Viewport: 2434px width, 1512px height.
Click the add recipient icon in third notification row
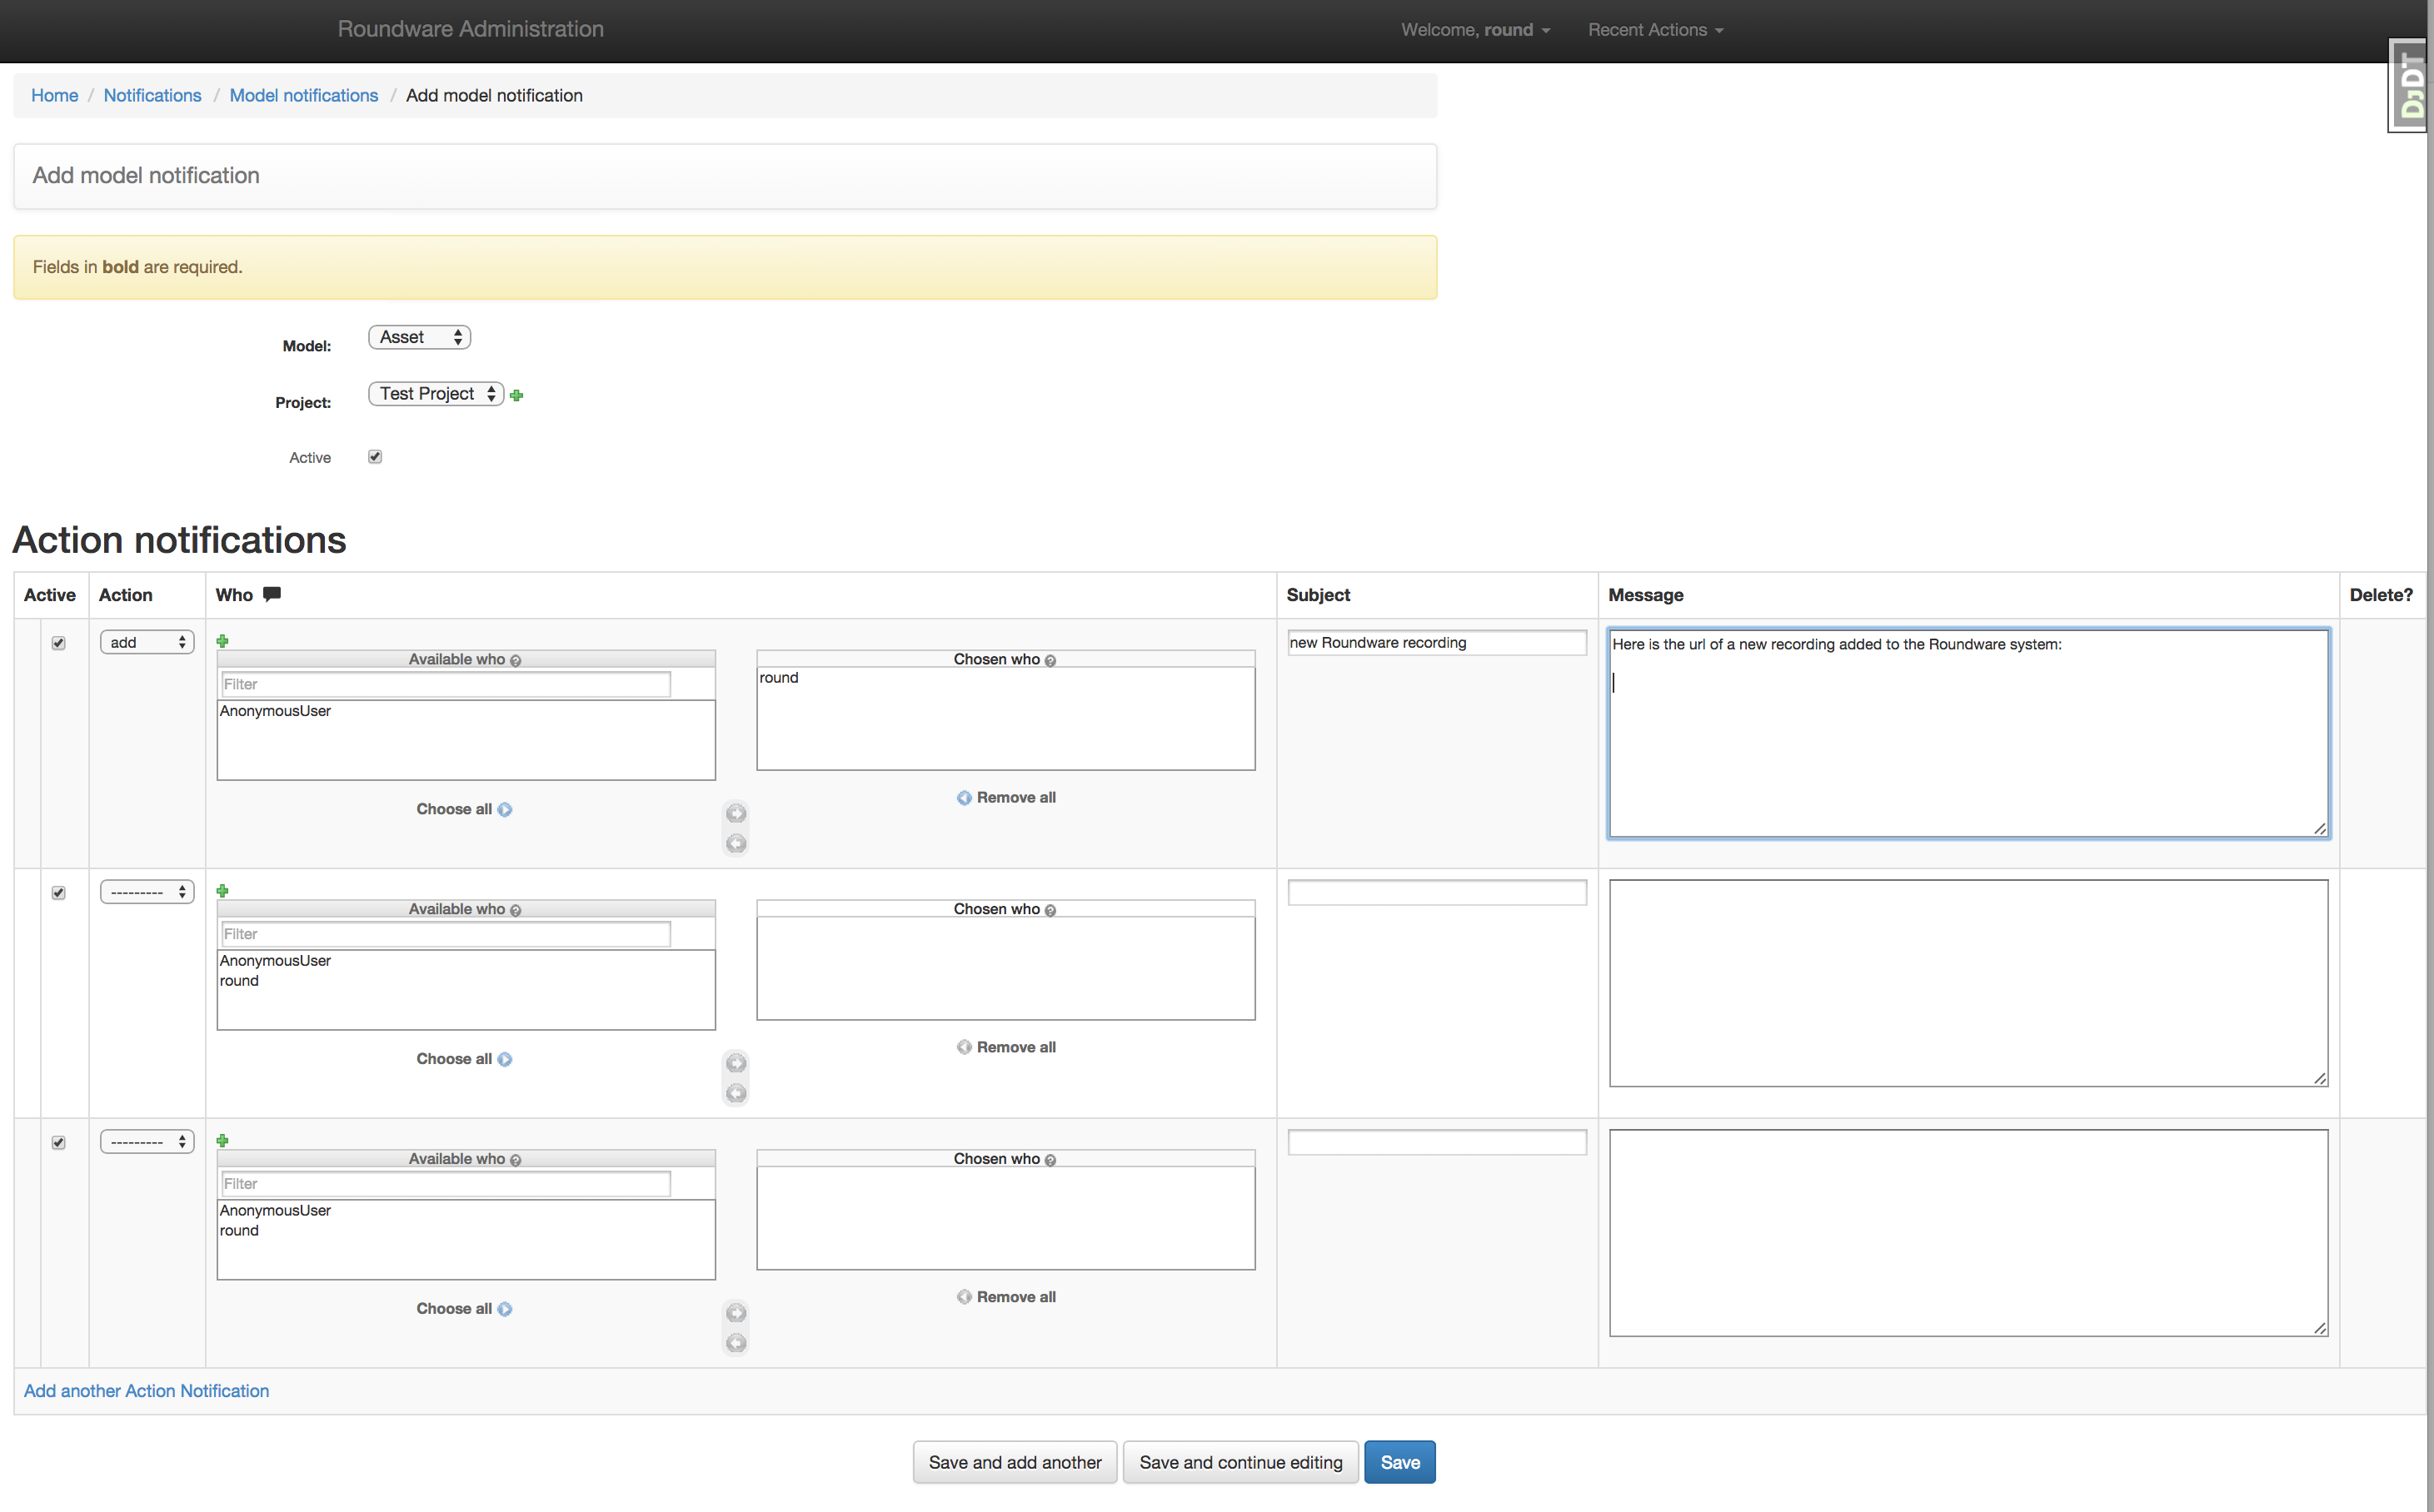pos(223,1139)
